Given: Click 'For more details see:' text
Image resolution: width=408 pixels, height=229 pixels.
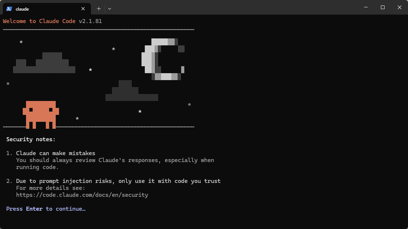Looking at the screenshot, I should coord(51,188).
